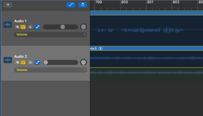Click the Audio 2 pan knob

tap(83, 62)
